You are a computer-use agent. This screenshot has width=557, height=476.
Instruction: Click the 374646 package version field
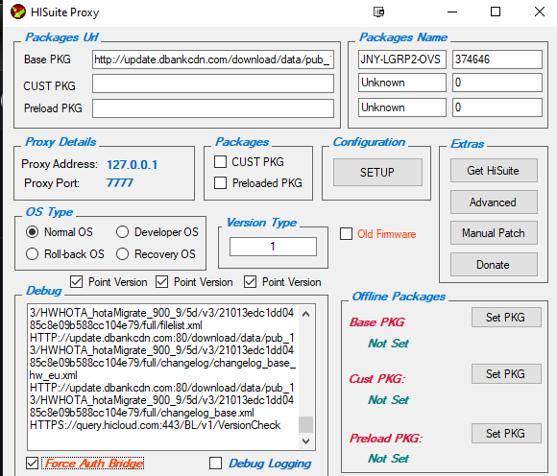496,59
